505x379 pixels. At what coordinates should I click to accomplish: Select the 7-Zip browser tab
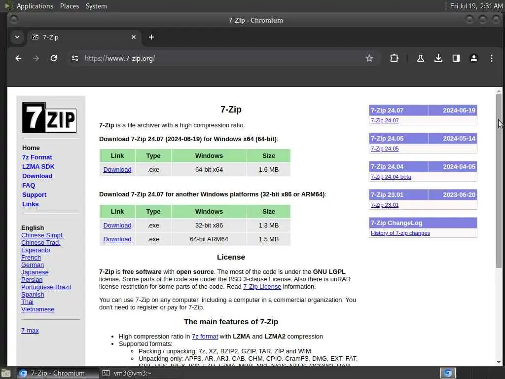tap(84, 37)
